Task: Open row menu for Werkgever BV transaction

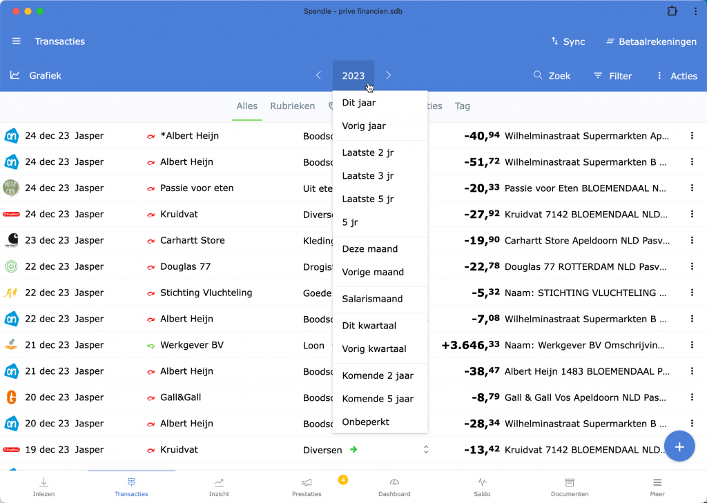Action: 692,345
